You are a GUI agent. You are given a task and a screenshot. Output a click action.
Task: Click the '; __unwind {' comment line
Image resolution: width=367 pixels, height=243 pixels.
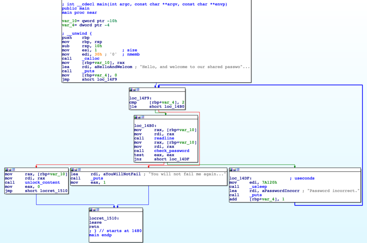pos(77,33)
